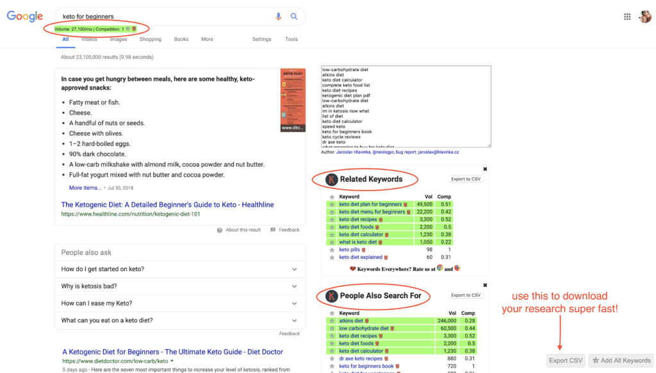Image resolution: width=656 pixels, height=373 pixels.
Task: Star the 'low carbohydrate diet' keyword row
Action: pos(332,328)
